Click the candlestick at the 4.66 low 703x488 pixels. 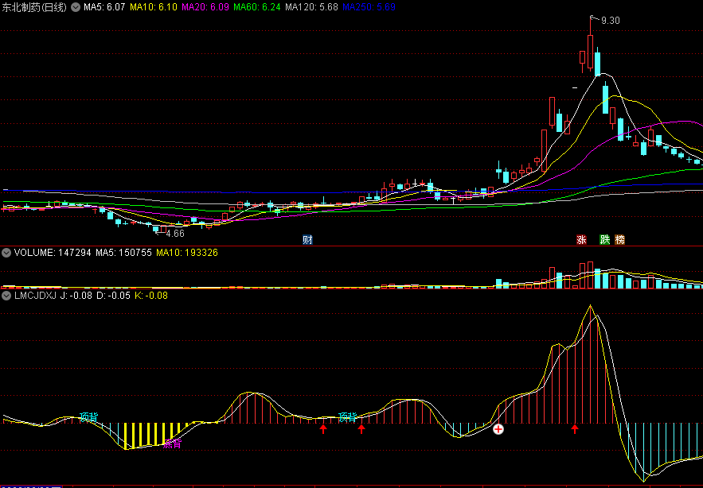[x=156, y=229]
